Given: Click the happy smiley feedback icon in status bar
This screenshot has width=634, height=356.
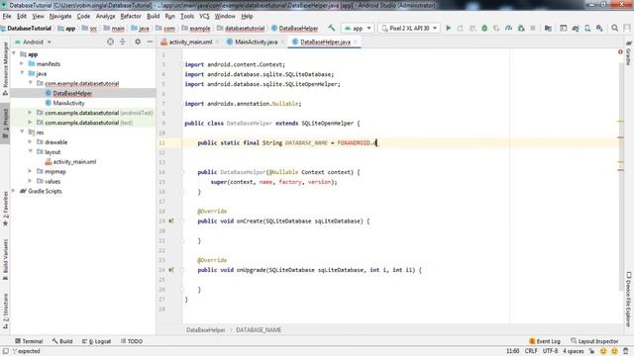Looking at the screenshot, I should pyautogui.click(x=603, y=351).
